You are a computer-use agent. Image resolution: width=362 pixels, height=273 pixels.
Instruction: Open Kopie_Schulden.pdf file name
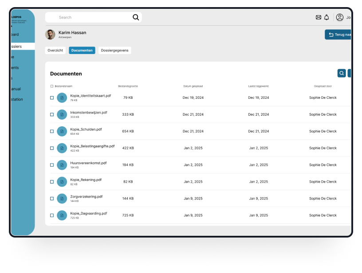click(86, 129)
